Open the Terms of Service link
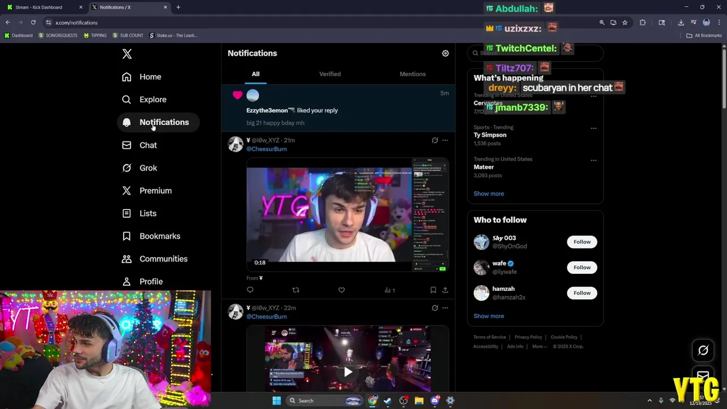This screenshot has width=727, height=409. tap(490, 337)
